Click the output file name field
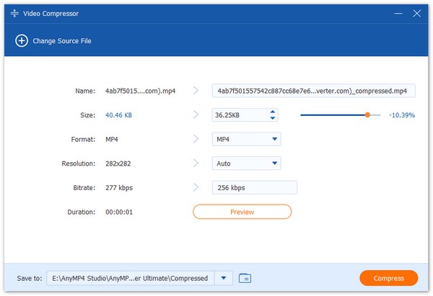This screenshot has height=296, width=433. [314, 91]
